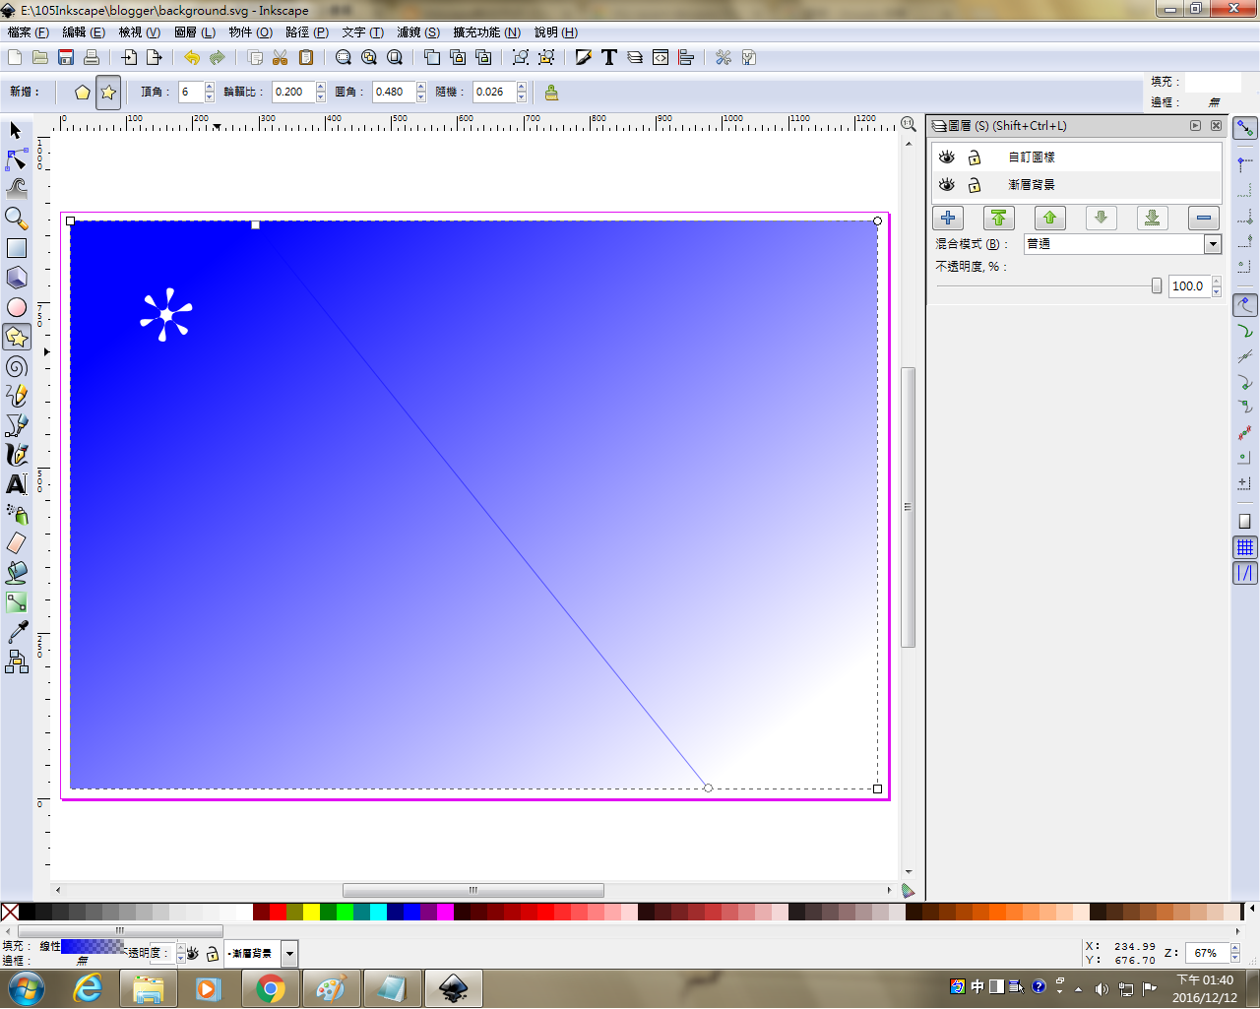The image size is (1260, 1009).
Task: Choose the connector diagram tool
Action: [16, 662]
